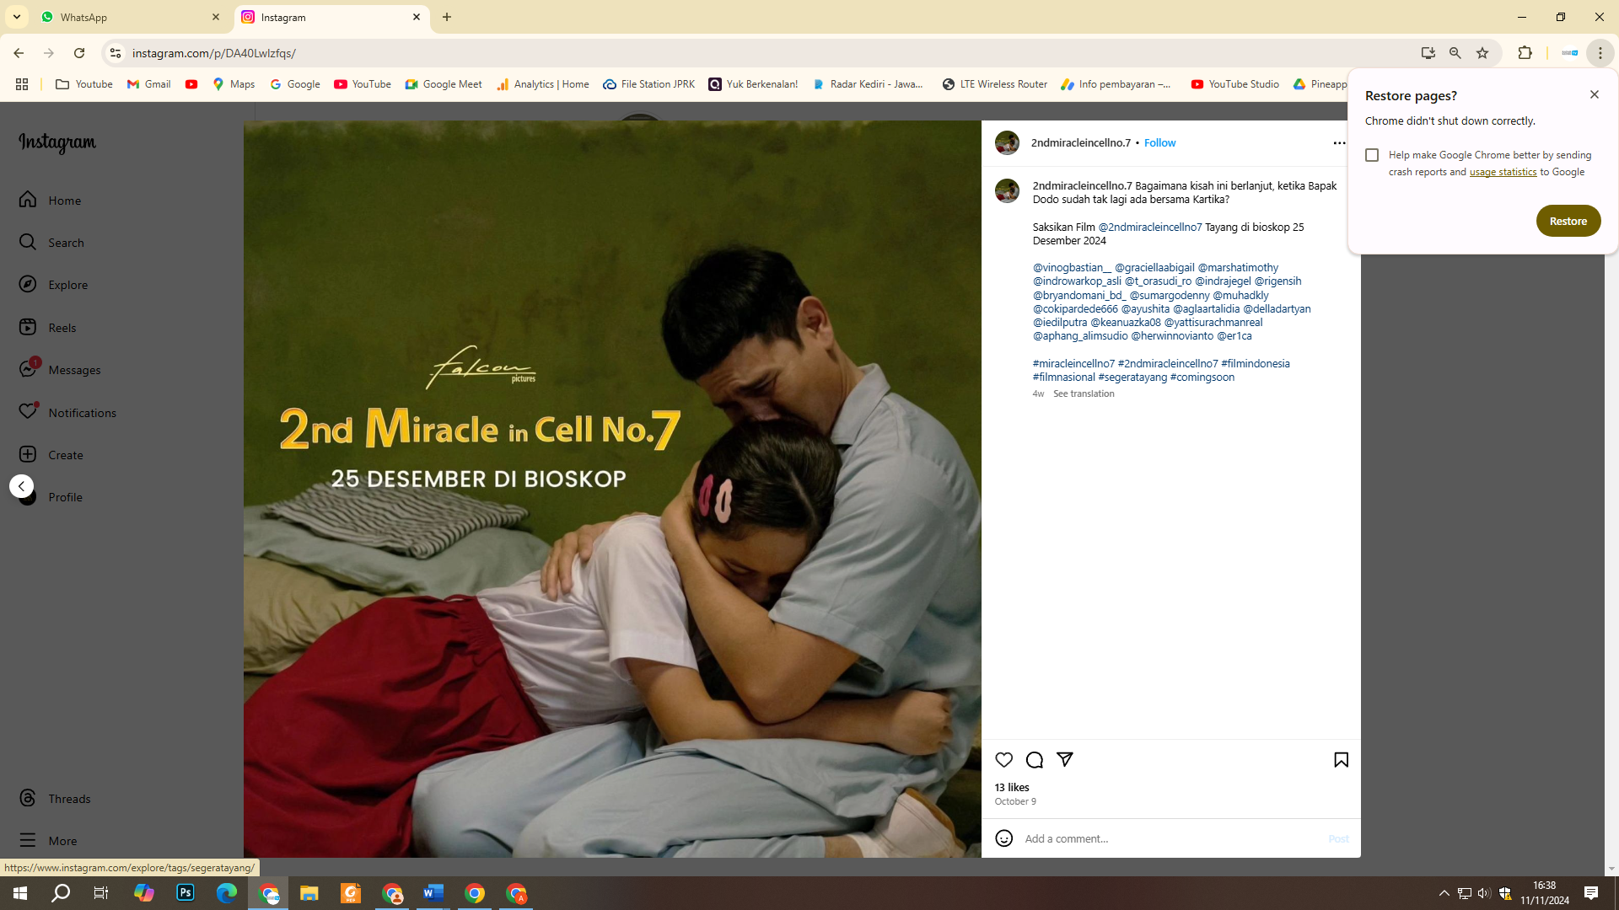Go to Instagram Home
Viewport: 1619px width, 910px height.
[x=51, y=201]
